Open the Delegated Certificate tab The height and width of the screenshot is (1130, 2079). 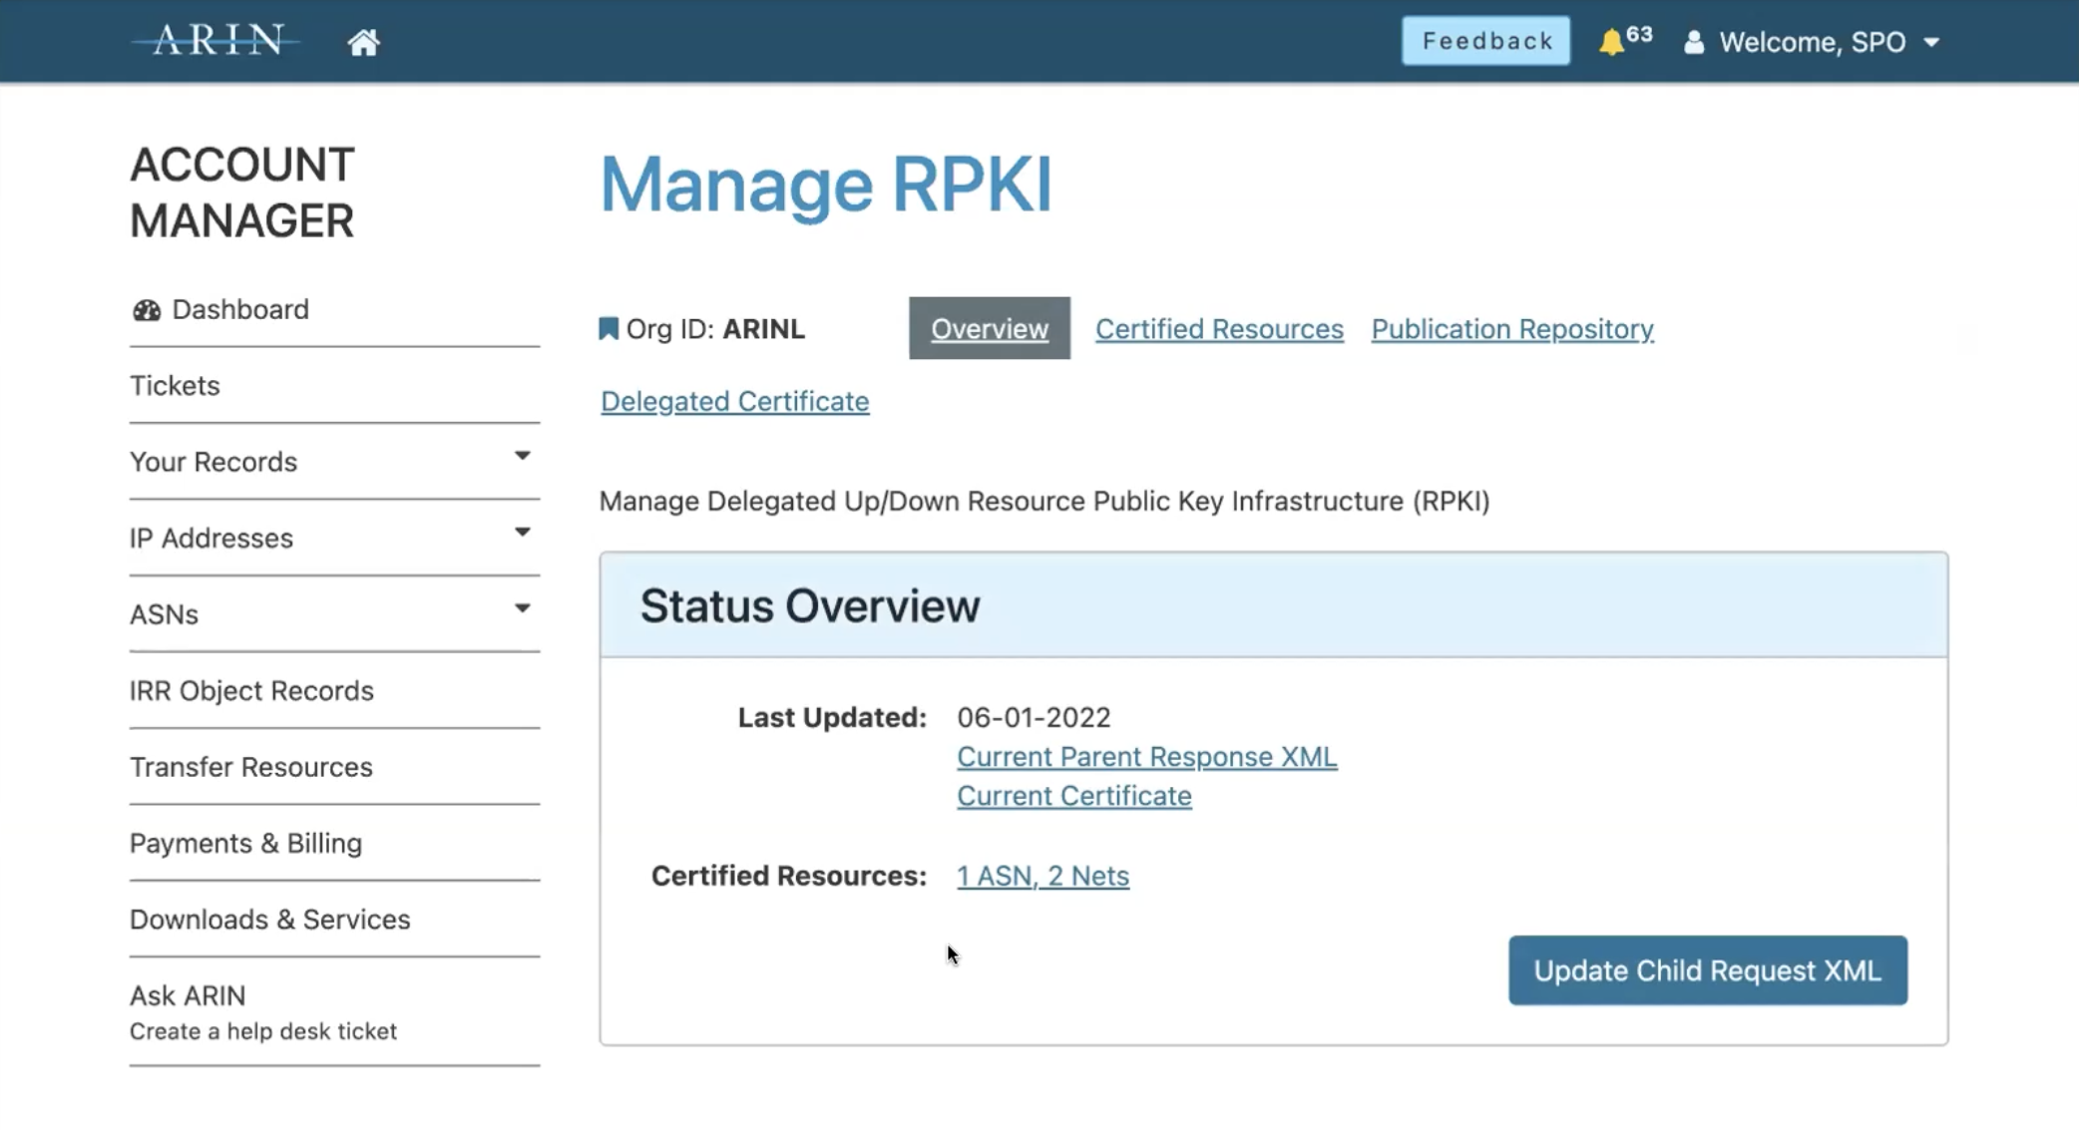coord(734,401)
